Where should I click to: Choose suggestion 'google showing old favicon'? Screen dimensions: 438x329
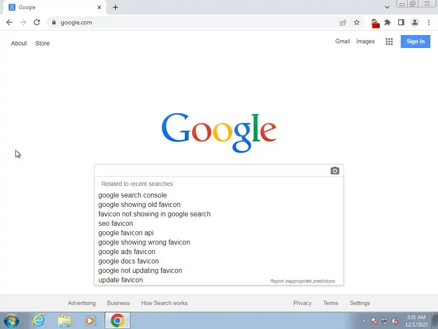tap(219, 204)
